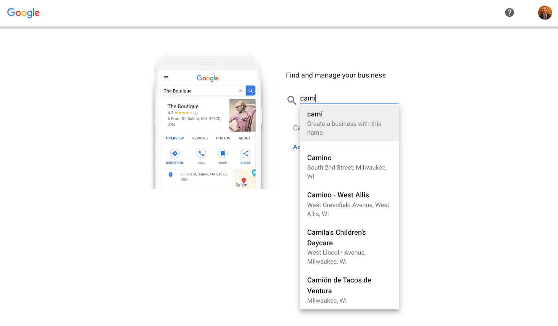Open the Google logo home link

click(x=23, y=13)
